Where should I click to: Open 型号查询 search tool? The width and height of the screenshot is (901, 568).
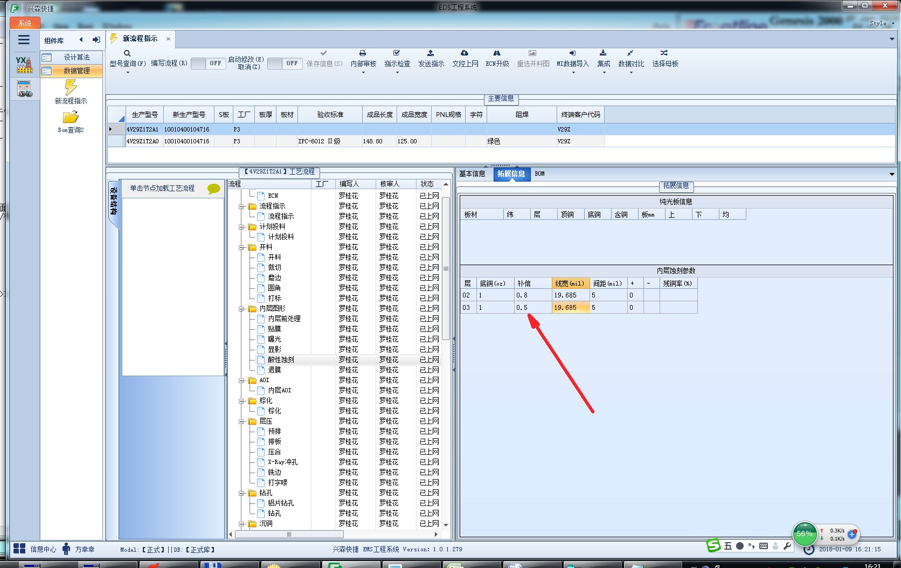(127, 54)
